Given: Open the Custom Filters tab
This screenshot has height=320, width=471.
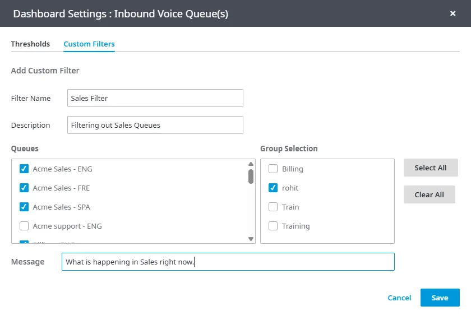Looking at the screenshot, I should click(x=89, y=44).
